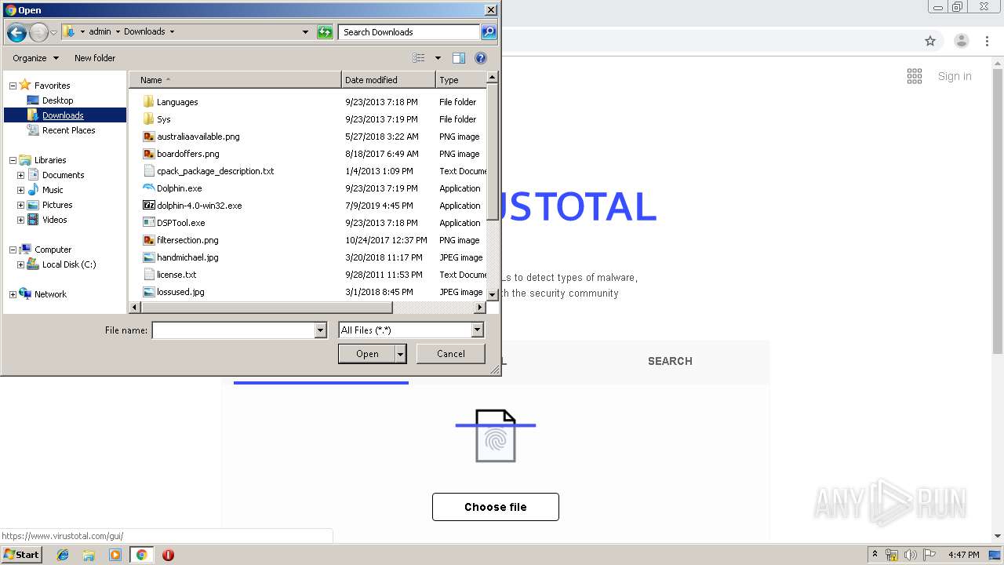
Task: Select the australiaavailable.png file icon
Action: (x=149, y=137)
